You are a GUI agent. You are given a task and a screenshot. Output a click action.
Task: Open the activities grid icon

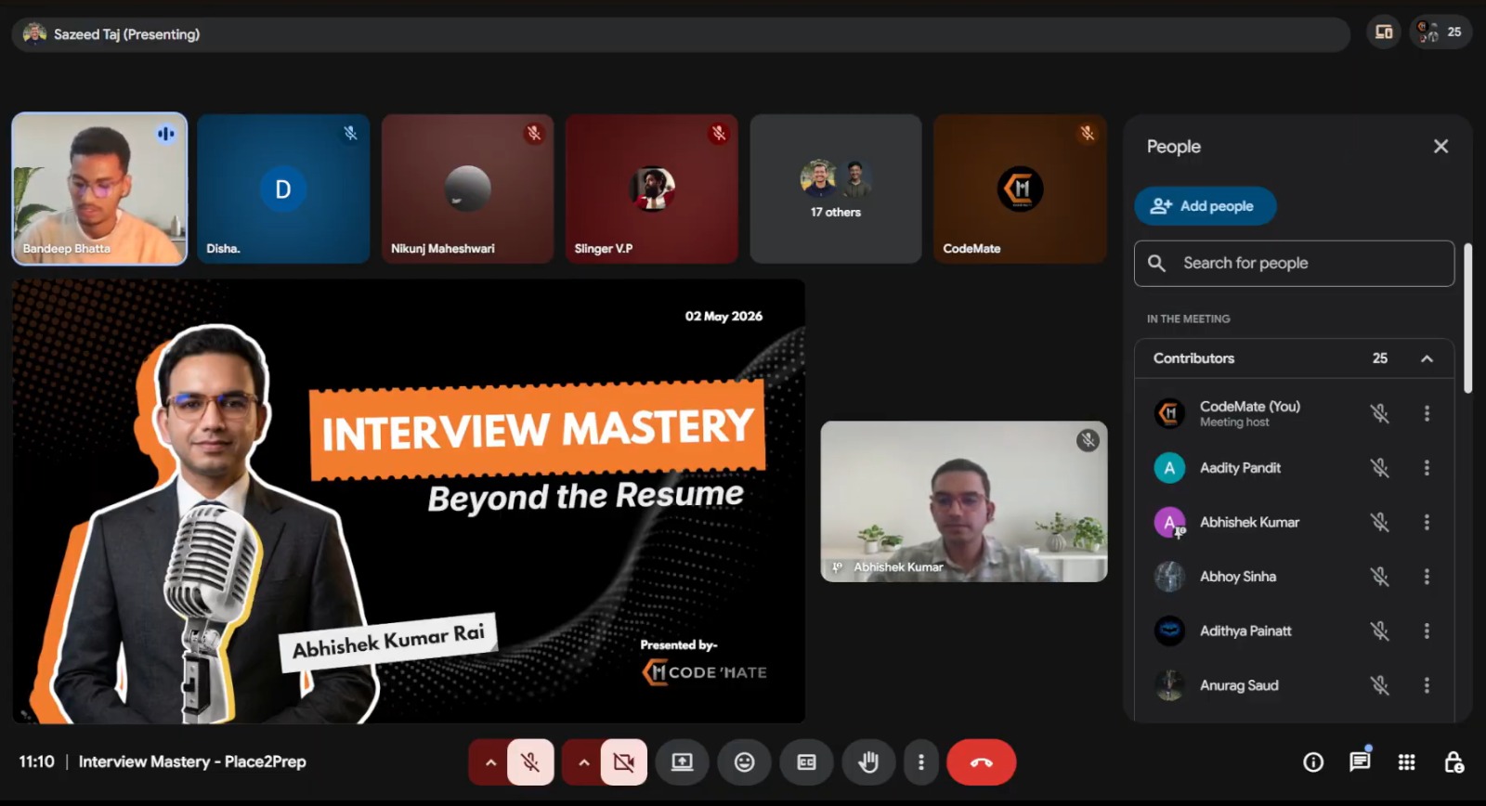click(1407, 762)
